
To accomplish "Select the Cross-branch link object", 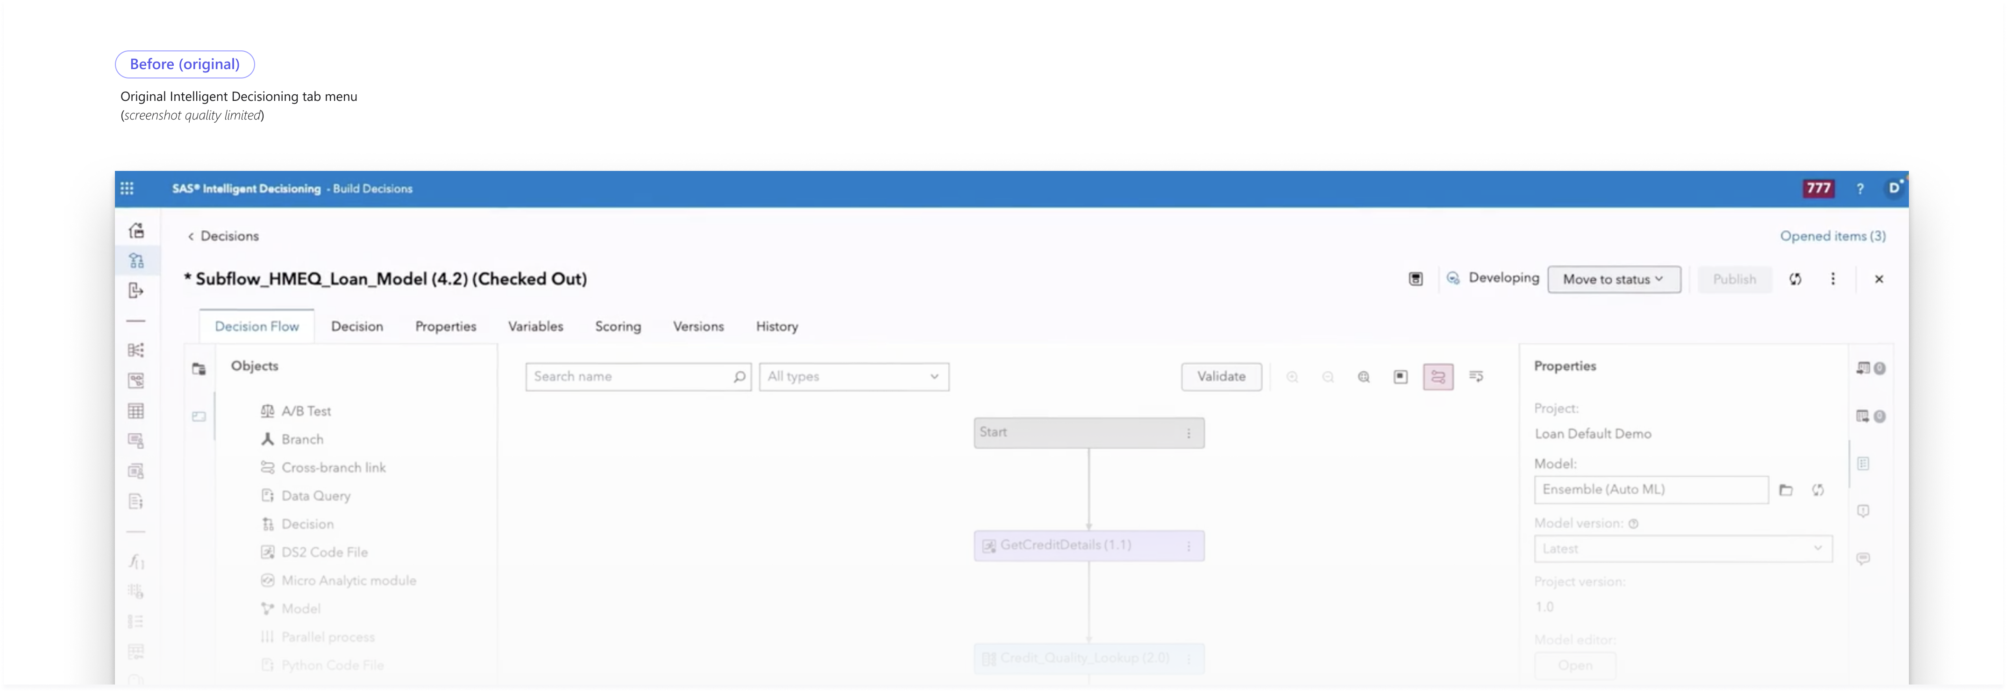I will (323, 468).
